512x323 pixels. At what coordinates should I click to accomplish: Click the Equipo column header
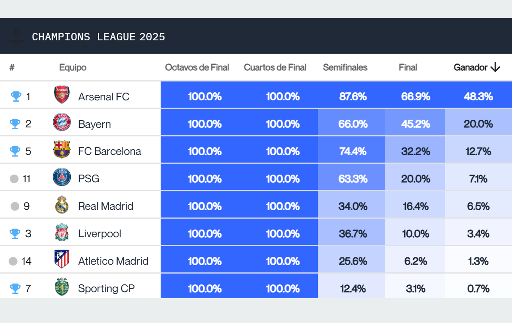(x=73, y=67)
